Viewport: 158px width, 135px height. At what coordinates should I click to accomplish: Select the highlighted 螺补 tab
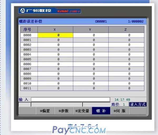point(101,111)
